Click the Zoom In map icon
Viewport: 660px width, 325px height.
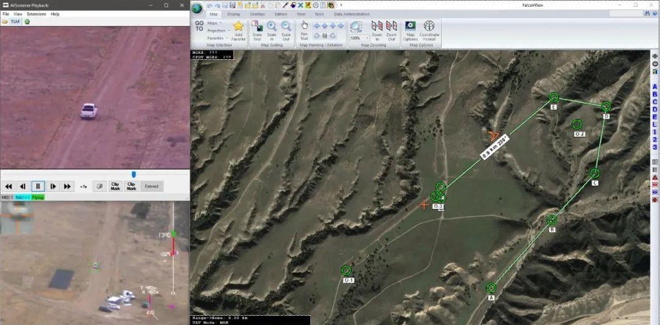(x=377, y=27)
